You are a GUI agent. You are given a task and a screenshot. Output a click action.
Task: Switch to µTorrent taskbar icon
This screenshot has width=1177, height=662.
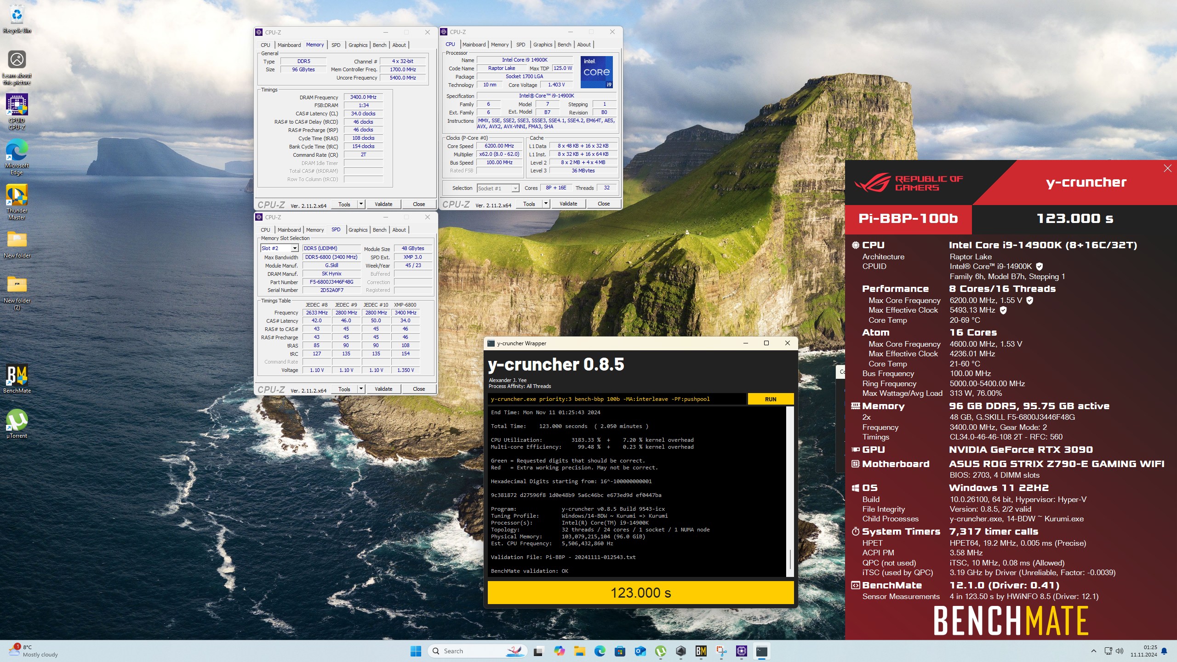(660, 651)
